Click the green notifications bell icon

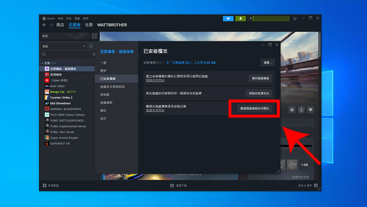click(x=240, y=18)
